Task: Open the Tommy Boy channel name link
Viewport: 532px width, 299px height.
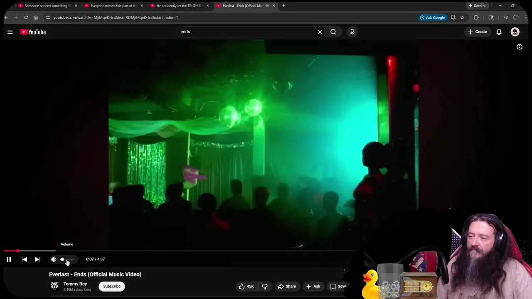Action: pyautogui.click(x=75, y=284)
